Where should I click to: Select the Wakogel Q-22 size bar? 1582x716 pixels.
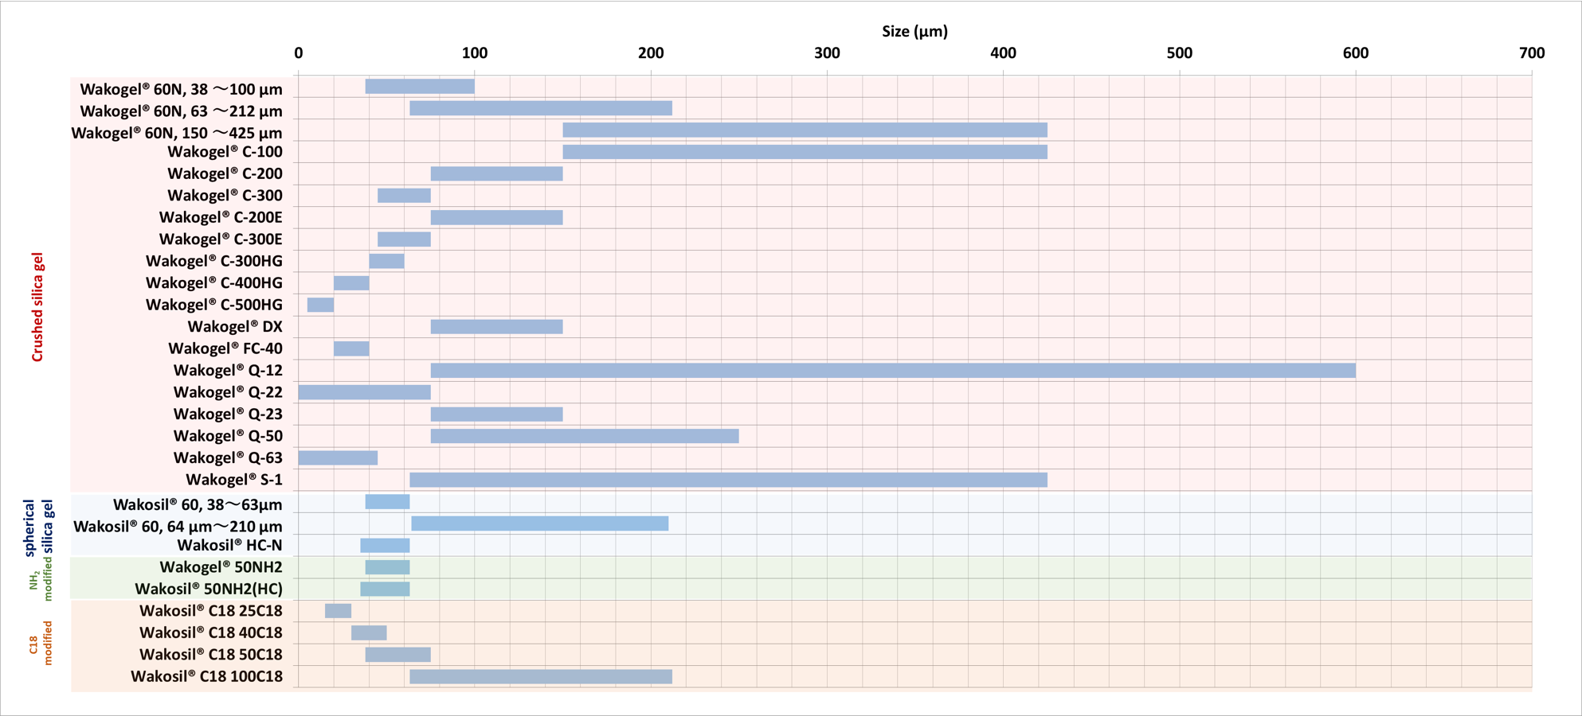364,392
